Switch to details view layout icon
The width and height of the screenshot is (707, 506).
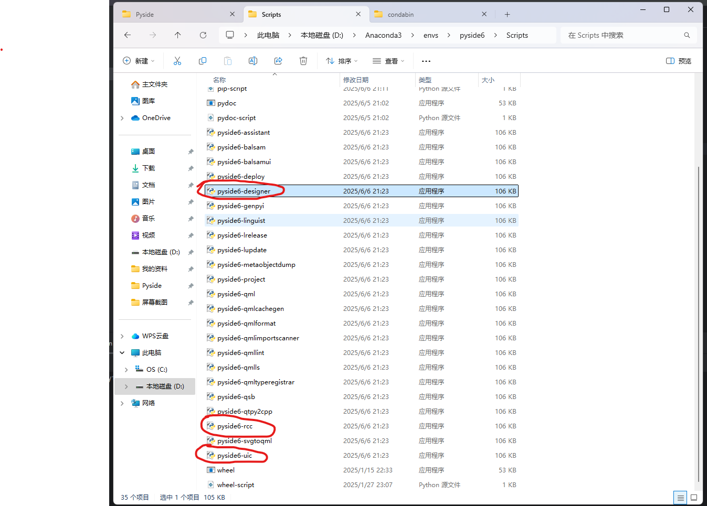[680, 498]
